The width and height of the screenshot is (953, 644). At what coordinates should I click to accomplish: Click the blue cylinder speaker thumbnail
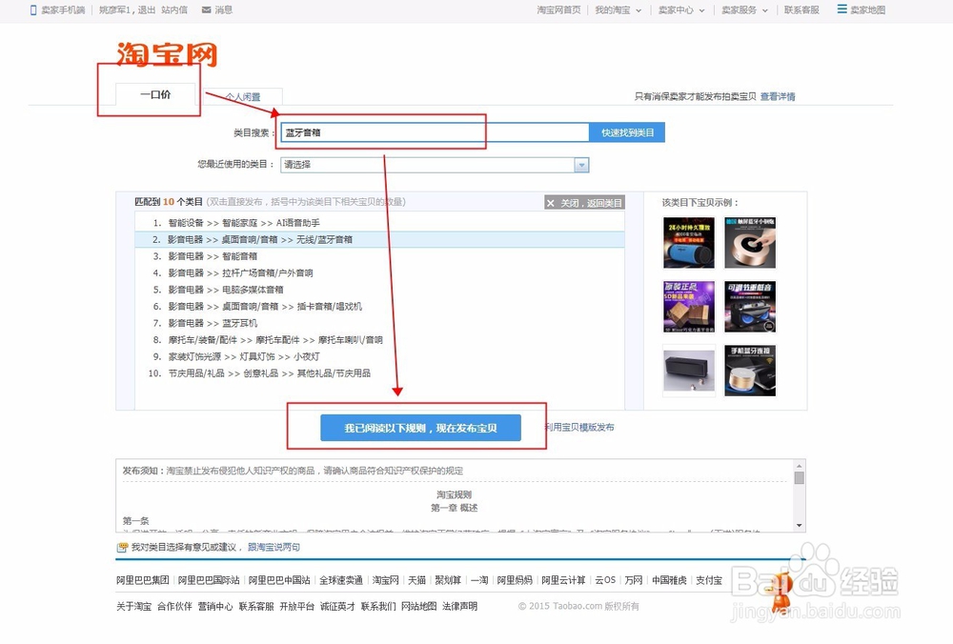(689, 242)
